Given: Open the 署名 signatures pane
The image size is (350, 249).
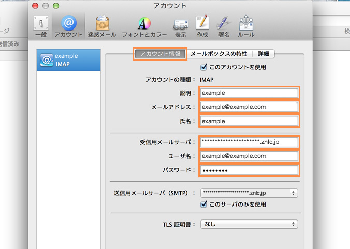Looking at the screenshot, I should tap(224, 27).
